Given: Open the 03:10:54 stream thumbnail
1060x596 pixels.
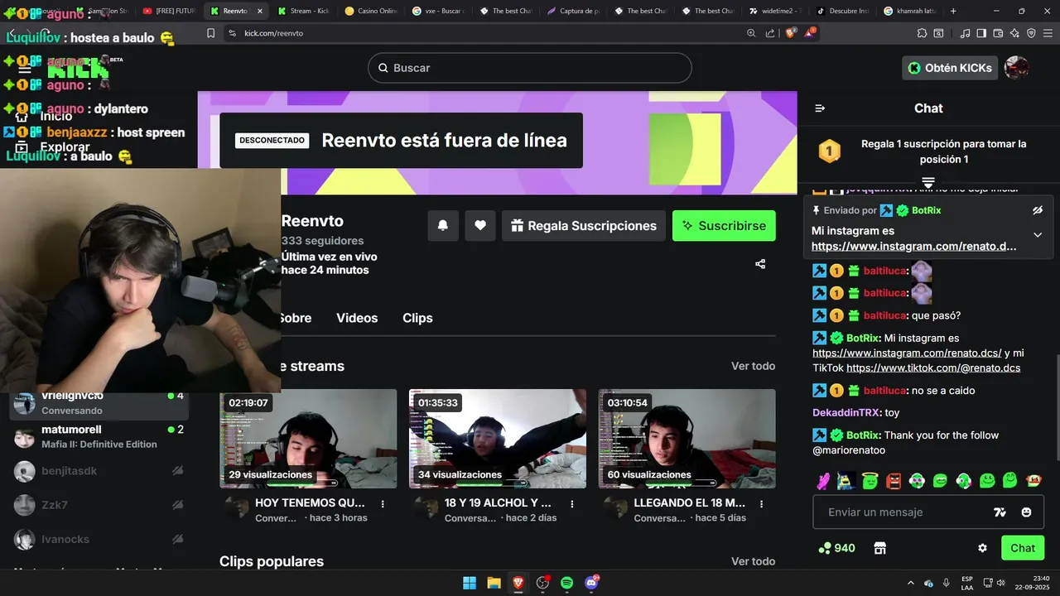Looking at the screenshot, I should point(687,439).
